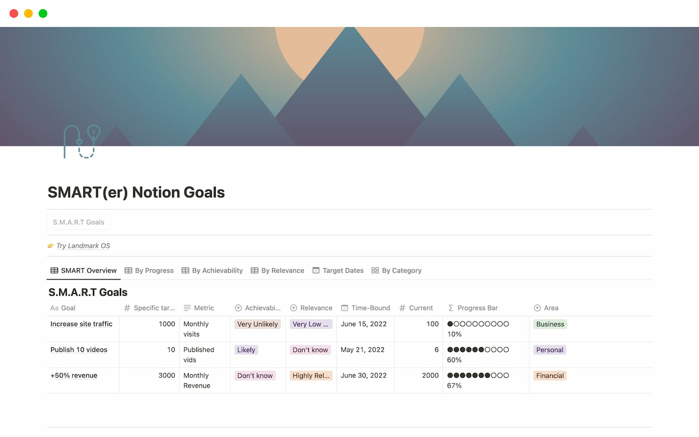Viewport: 699px width, 437px height.
Task: Click the list icon on the Metric column header
Action: point(187,308)
